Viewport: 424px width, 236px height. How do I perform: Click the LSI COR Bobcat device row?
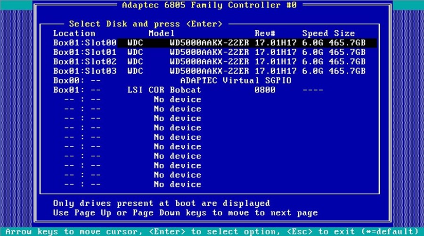(x=164, y=90)
